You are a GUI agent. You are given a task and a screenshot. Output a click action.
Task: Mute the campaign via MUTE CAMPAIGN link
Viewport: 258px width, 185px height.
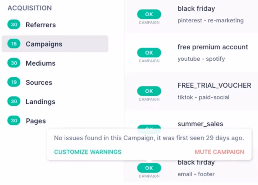coord(219,152)
